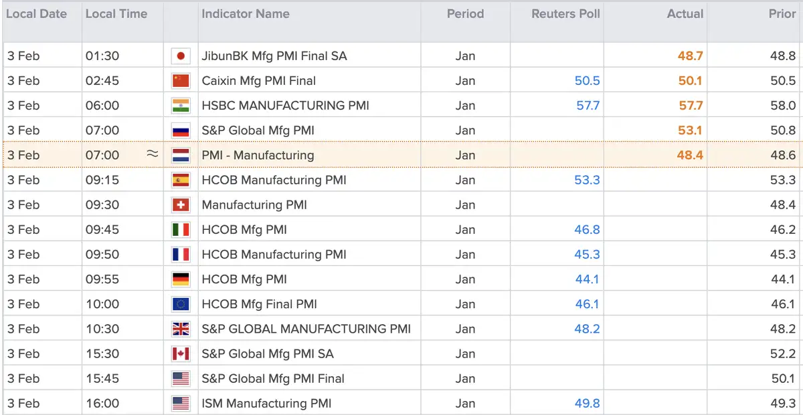The width and height of the screenshot is (803, 415).
Task: Open JibunBK Mfg PMI Final SA indicator
Action: pyautogui.click(x=274, y=56)
